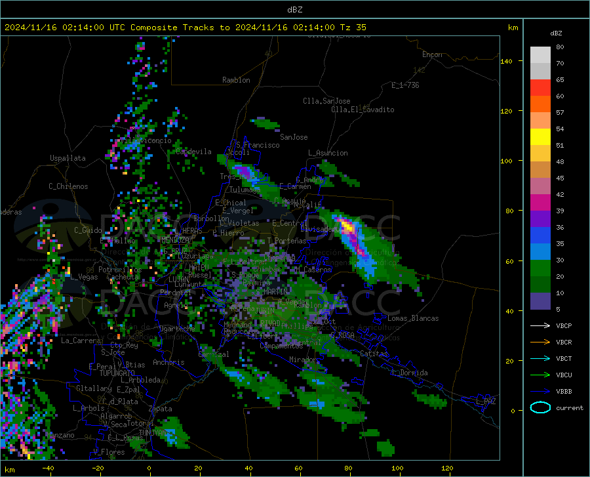The image size is (590, 477).
Task: Click the Uspallata map label
Action: (x=68, y=158)
